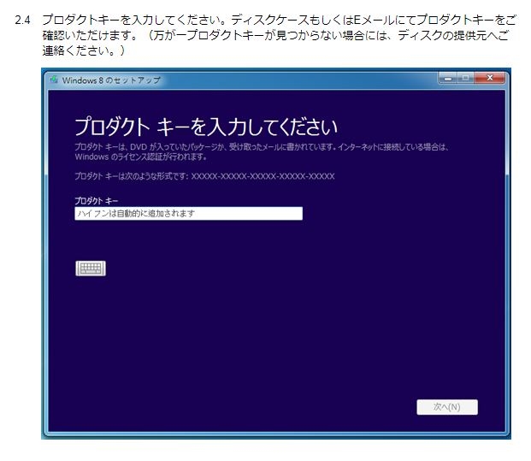Screen dimensions: 531x461
Task: Focus the product key input field
Action: (189, 214)
